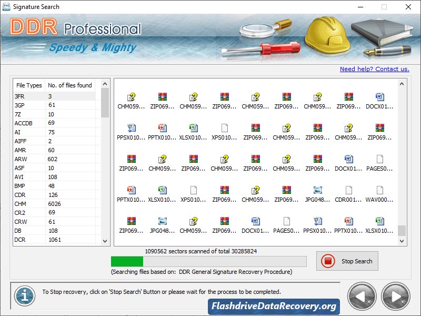The image size is (421, 316).
Task: Click the red stop icon on Stop Search
Action: coord(328,261)
